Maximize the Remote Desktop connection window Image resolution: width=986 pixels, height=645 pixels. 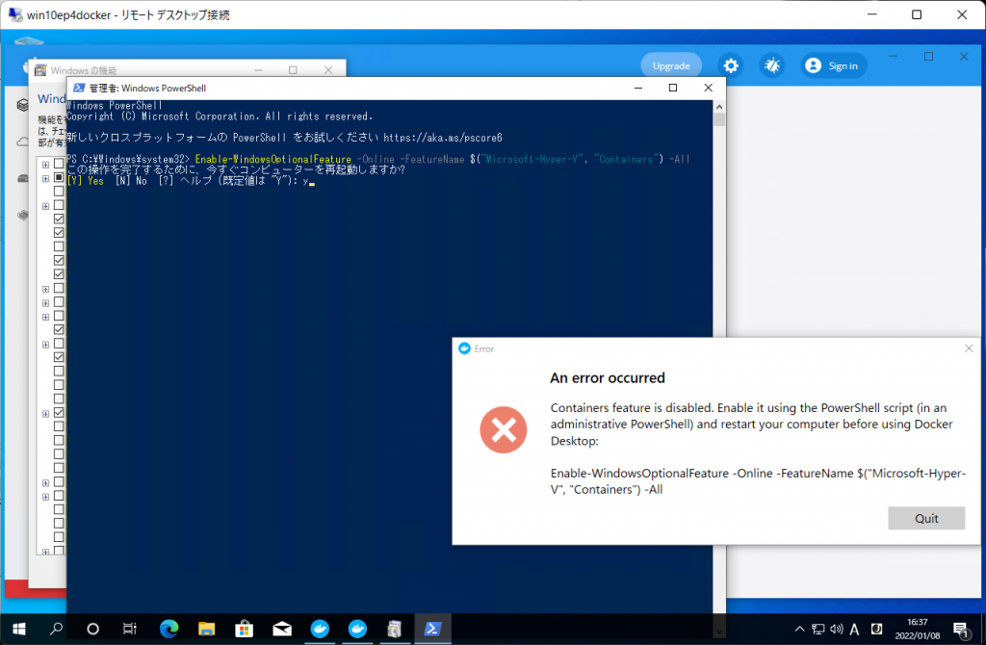click(x=917, y=14)
